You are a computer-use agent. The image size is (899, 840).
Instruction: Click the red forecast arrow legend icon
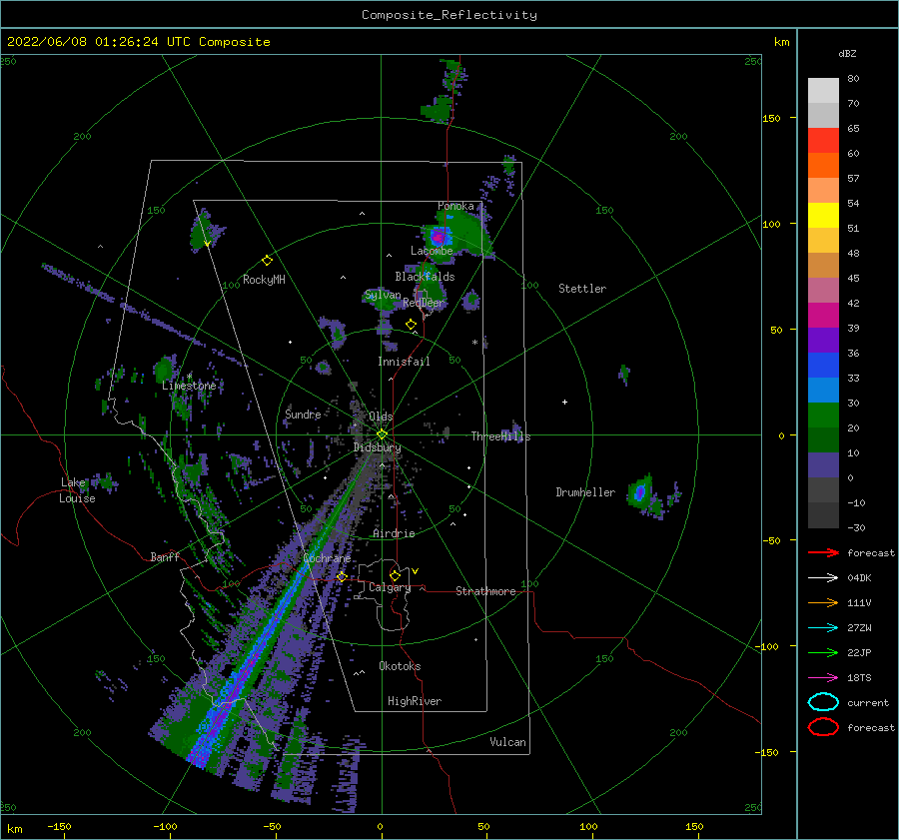click(x=823, y=552)
